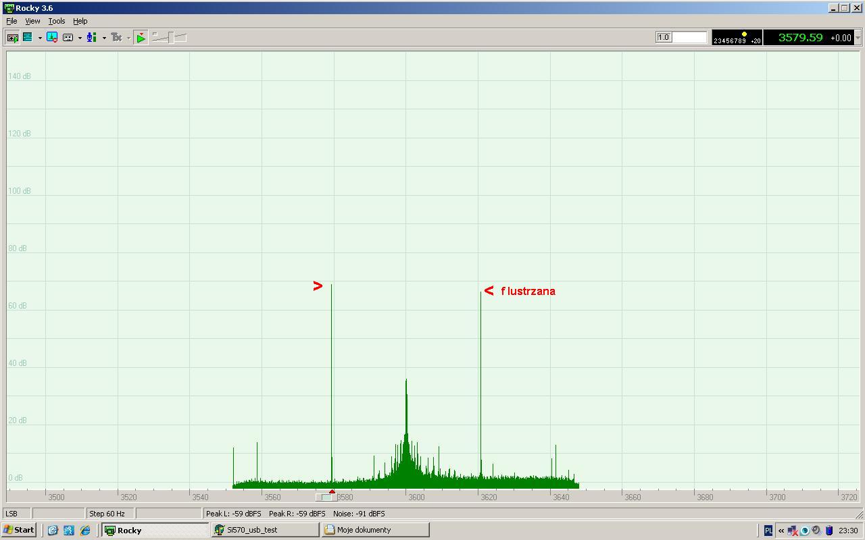Click the cassette tape recorder icon

coord(68,38)
